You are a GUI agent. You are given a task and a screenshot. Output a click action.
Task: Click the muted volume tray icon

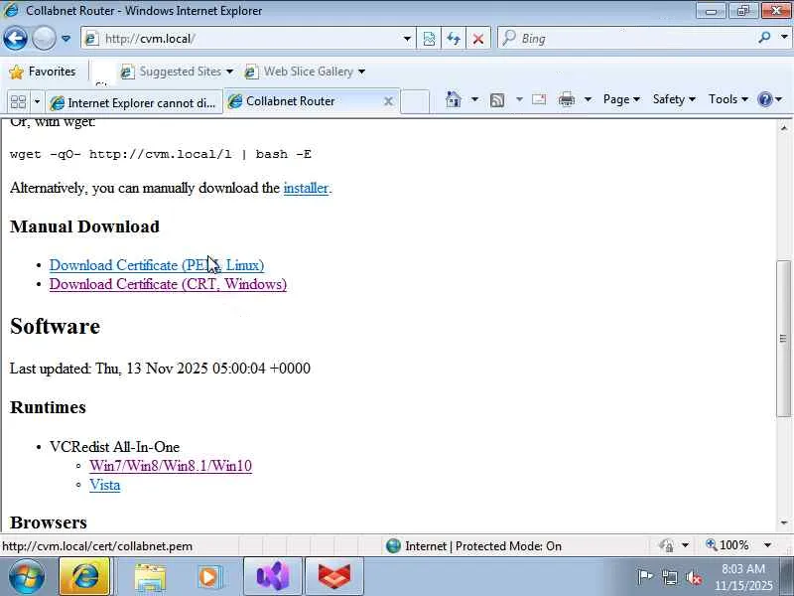(694, 577)
